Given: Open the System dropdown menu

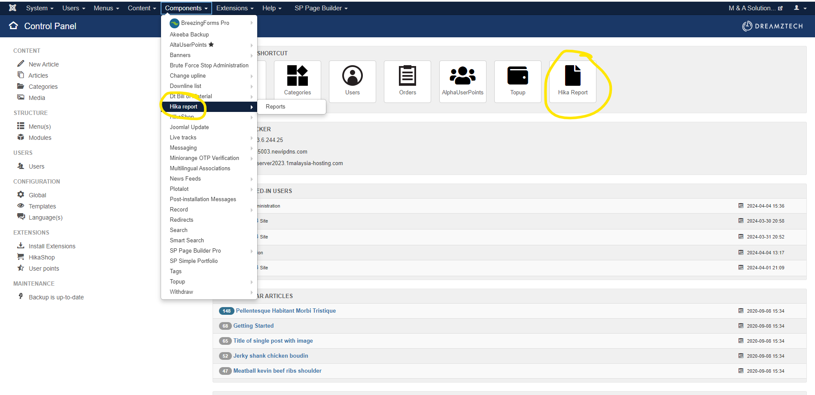Looking at the screenshot, I should pos(40,8).
